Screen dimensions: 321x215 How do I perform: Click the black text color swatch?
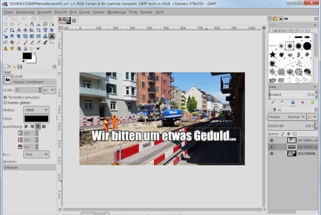click(x=37, y=119)
